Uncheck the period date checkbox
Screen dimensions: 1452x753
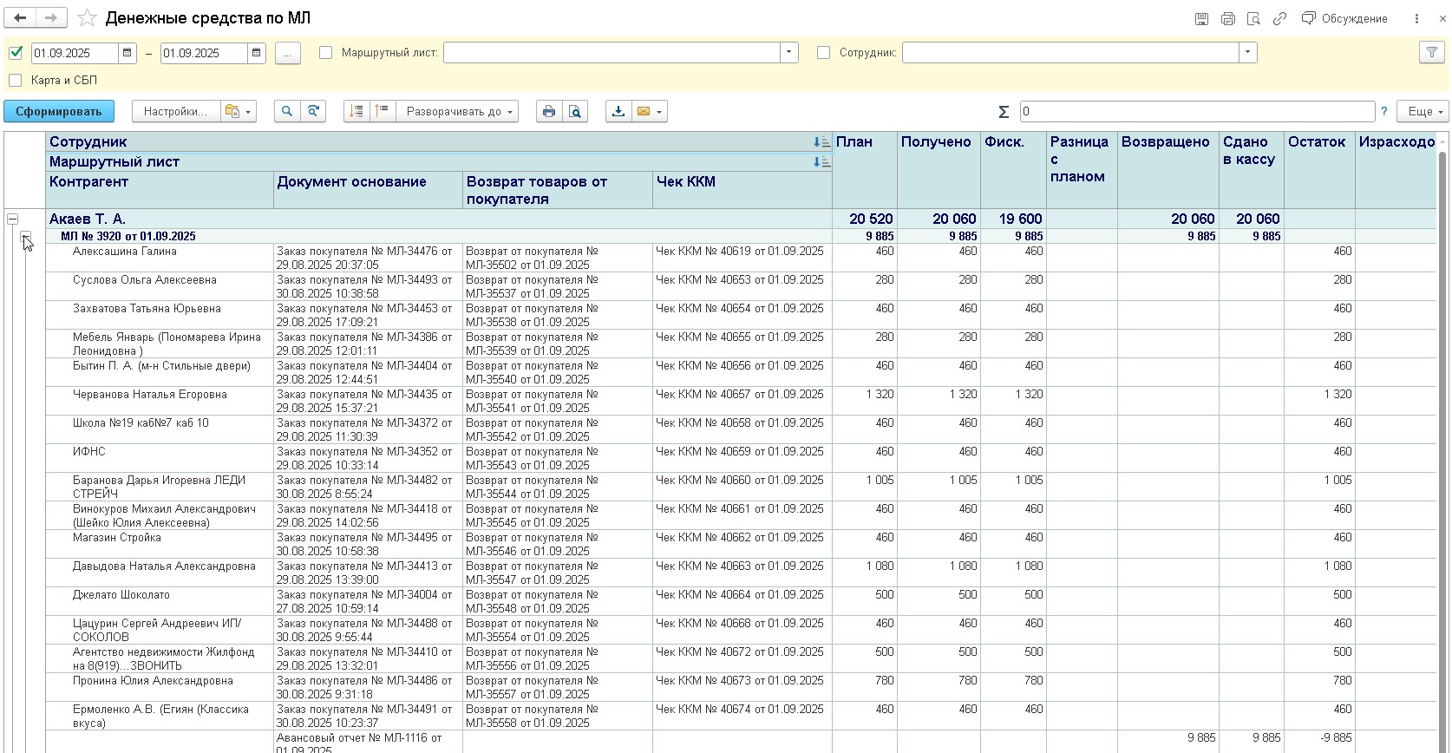[x=16, y=53]
